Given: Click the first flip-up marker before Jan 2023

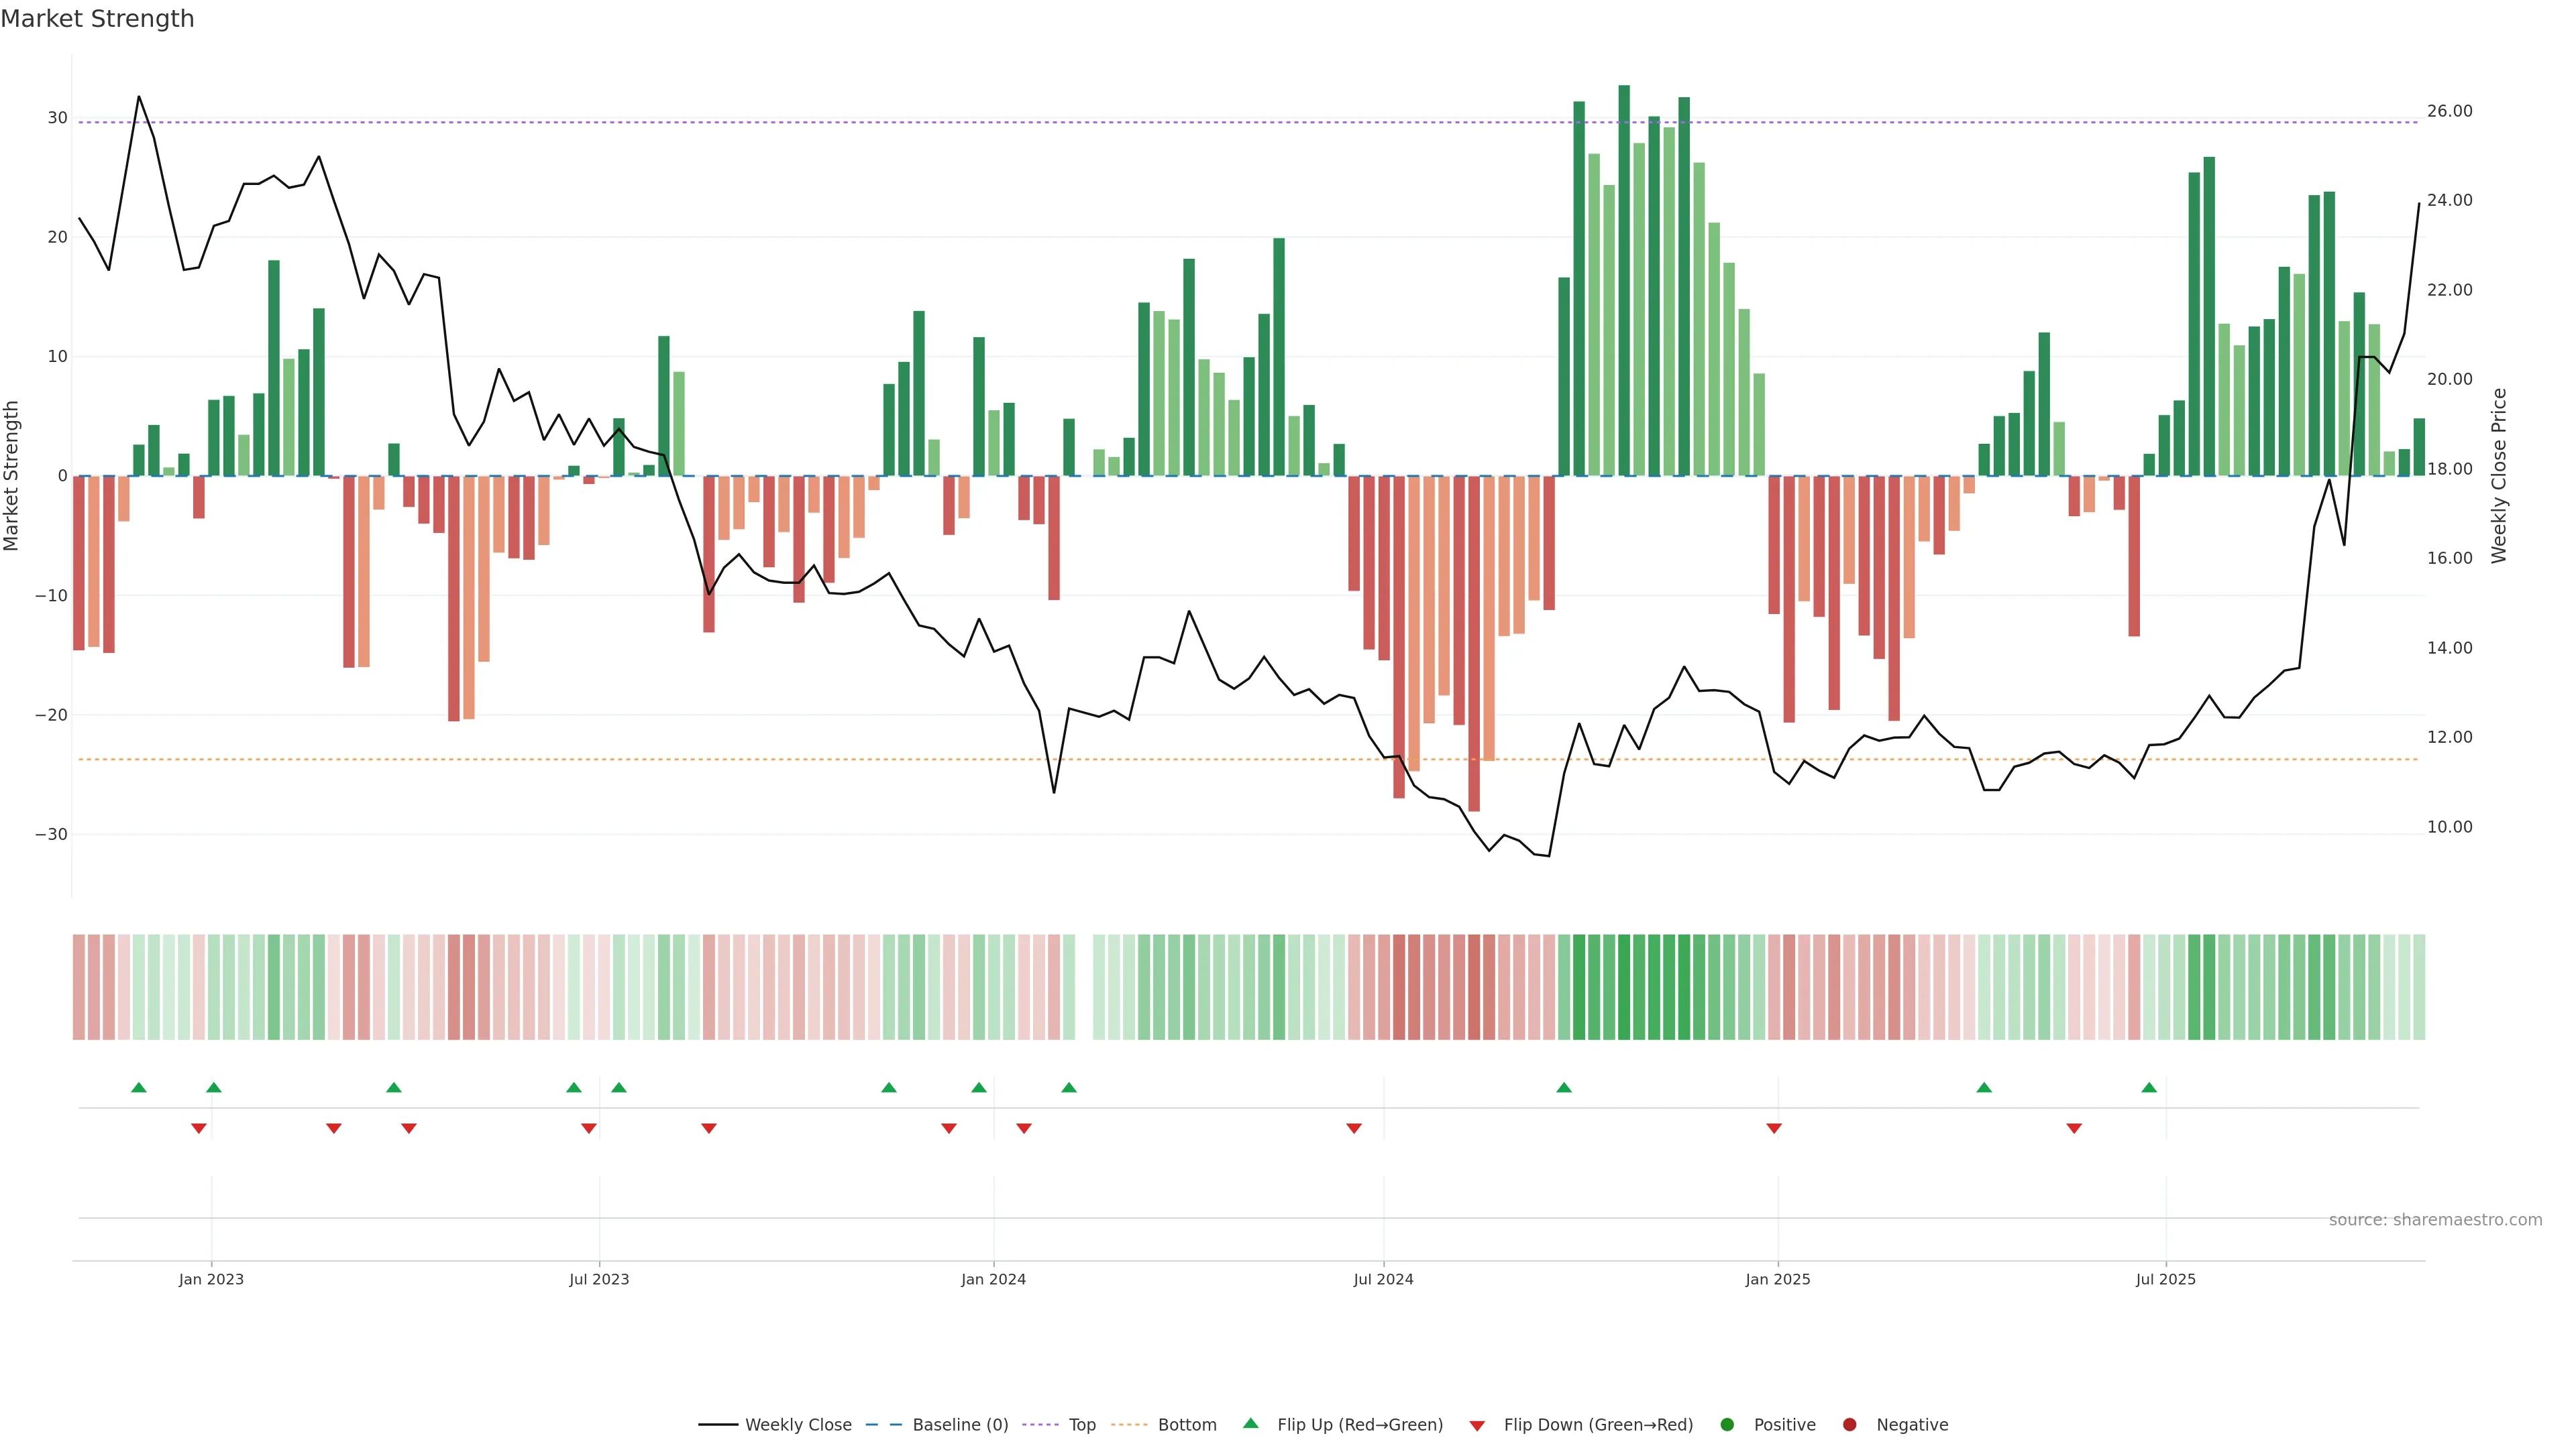Looking at the screenshot, I should click(139, 1087).
